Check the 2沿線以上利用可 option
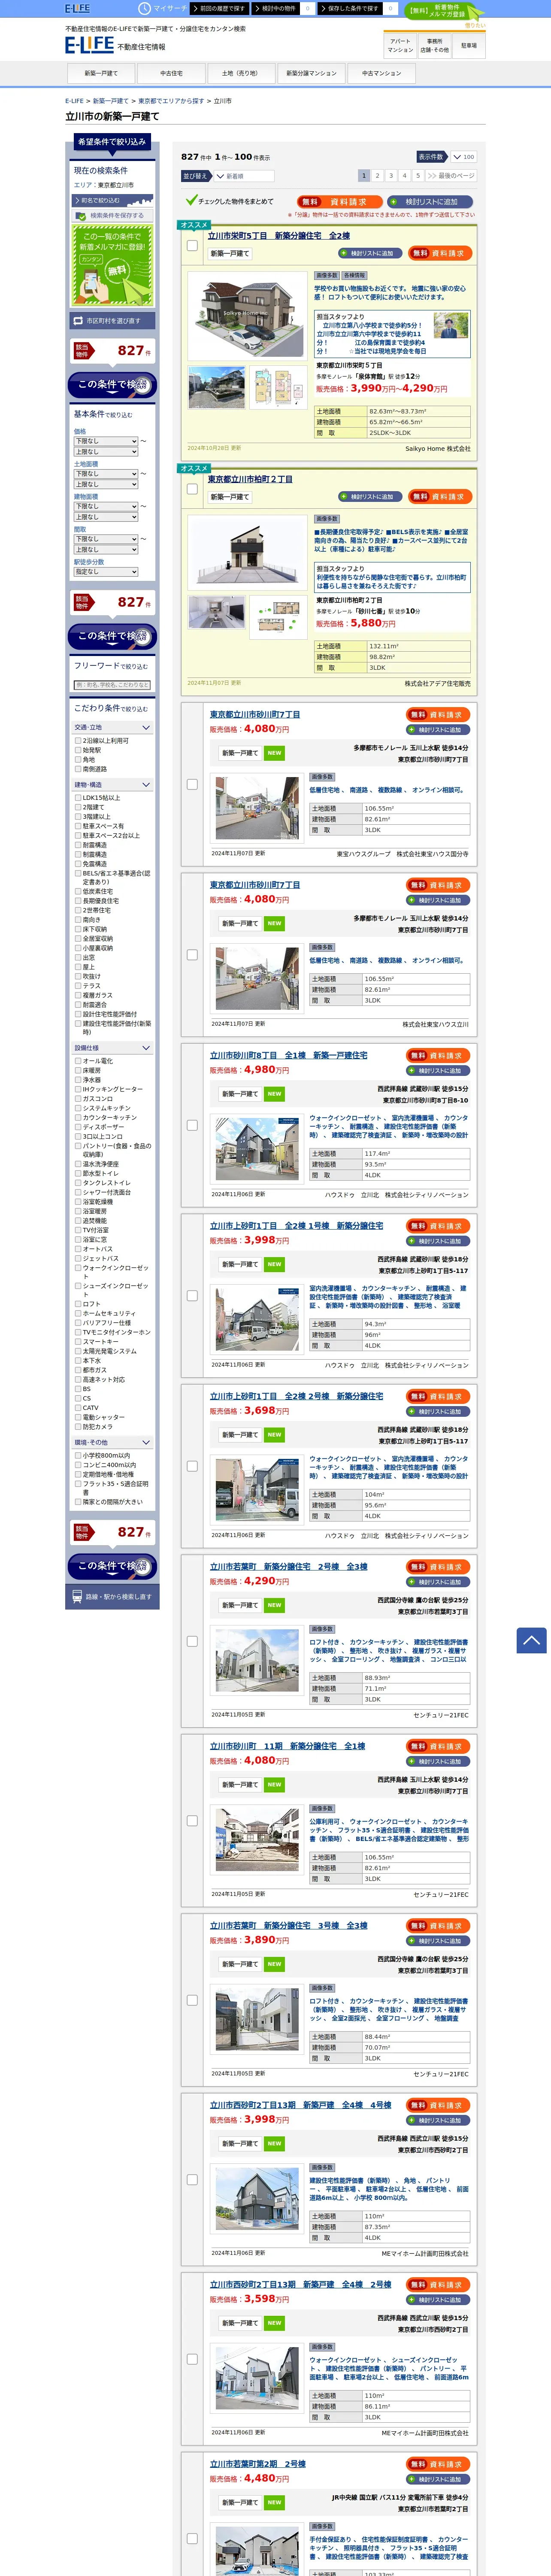The image size is (551, 2576). pos(78,741)
